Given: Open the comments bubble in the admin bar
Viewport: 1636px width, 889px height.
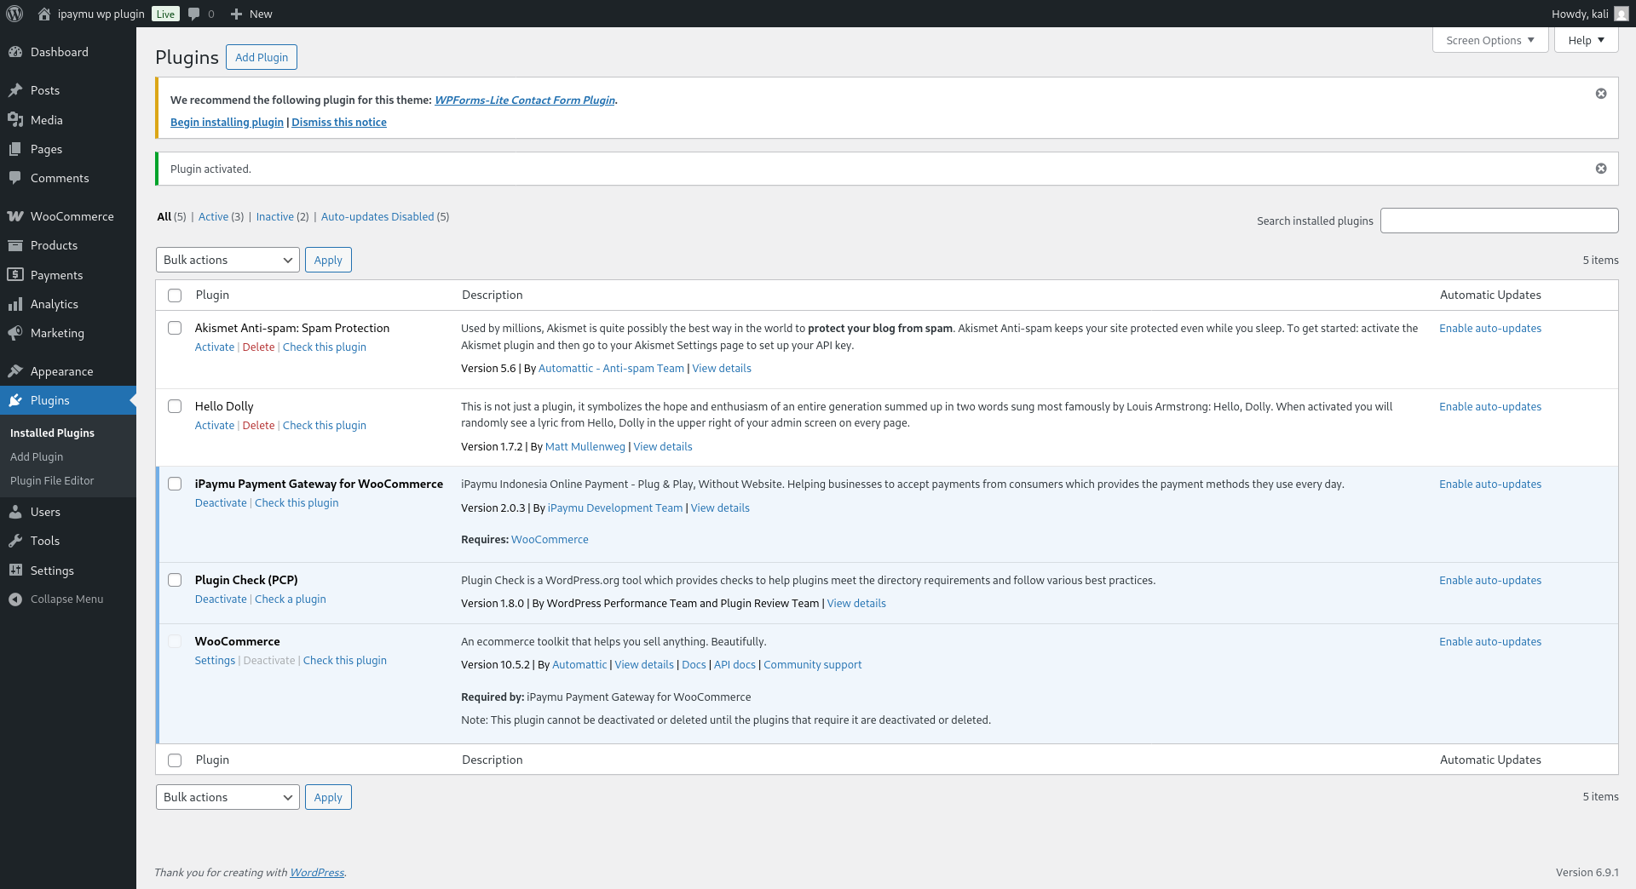Looking at the screenshot, I should (194, 14).
